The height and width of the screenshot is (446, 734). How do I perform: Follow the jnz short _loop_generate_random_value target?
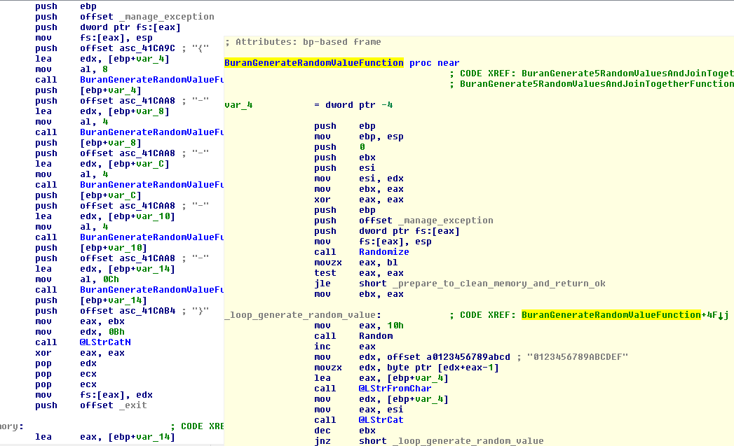468,441
